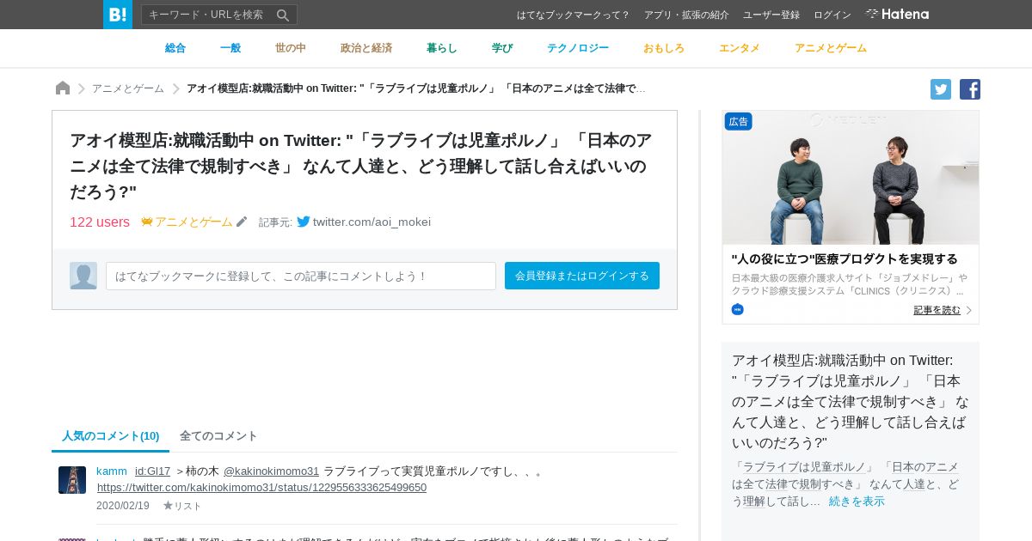
Task: Open the Hatena logo link
Action: coord(897,15)
